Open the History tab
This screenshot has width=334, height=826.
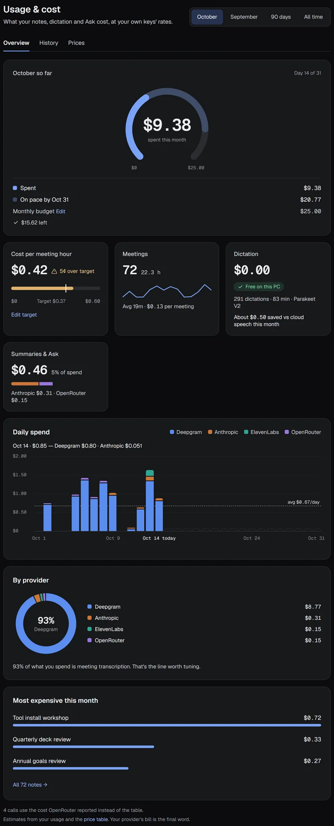48,43
